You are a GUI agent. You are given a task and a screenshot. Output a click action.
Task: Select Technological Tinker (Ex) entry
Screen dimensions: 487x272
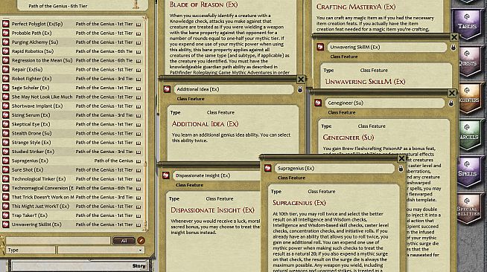point(39,179)
